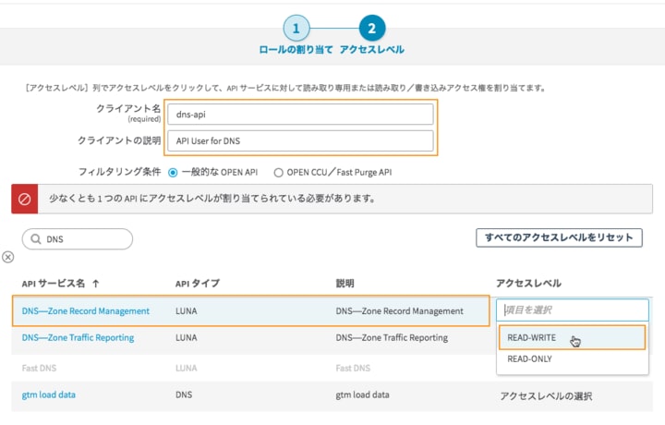Go to step 1 ロールの割り当て circle
Viewport: 665px width, 425px height.
pyautogui.click(x=296, y=28)
